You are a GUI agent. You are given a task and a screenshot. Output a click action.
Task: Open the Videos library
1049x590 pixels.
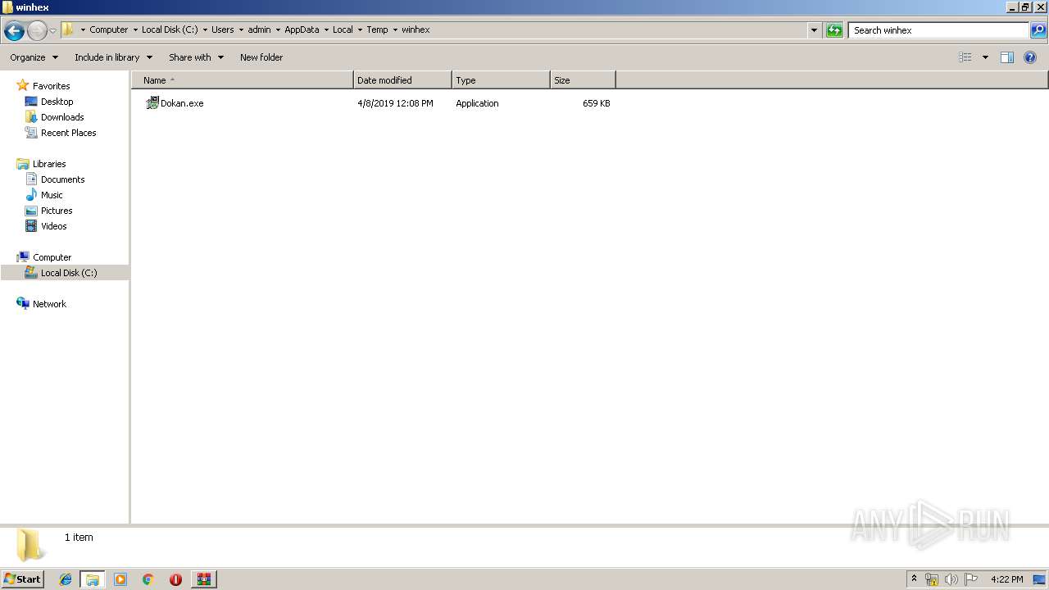point(54,226)
